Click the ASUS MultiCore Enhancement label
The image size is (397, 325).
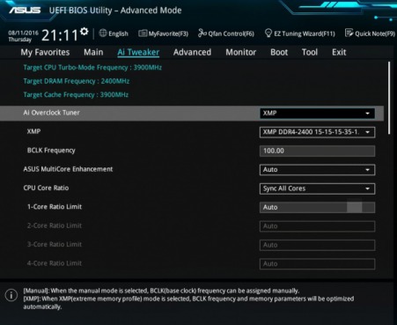[x=68, y=169]
